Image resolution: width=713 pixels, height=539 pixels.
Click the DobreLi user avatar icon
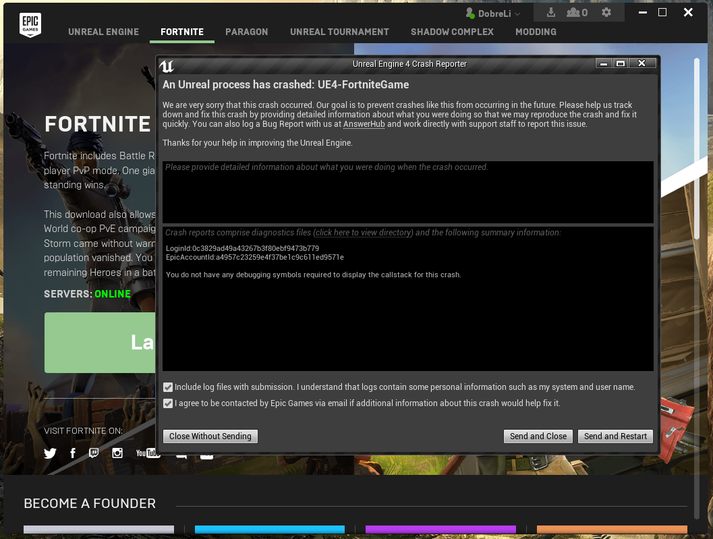(x=470, y=13)
